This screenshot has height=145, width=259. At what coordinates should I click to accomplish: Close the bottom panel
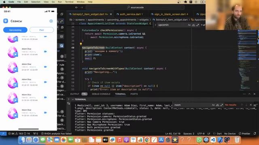pos(255,94)
